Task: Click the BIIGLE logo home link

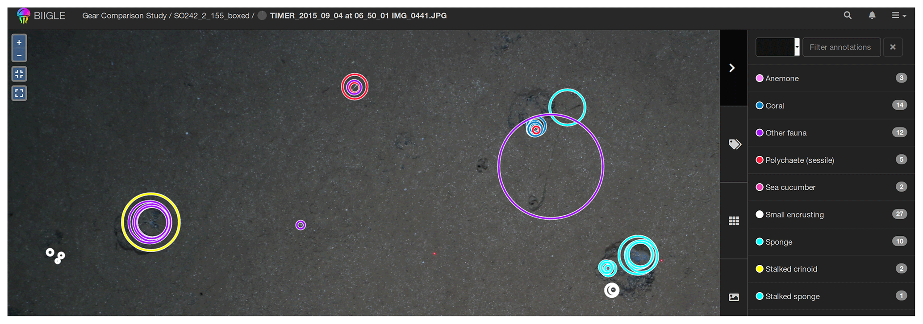Action: pyautogui.click(x=41, y=16)
